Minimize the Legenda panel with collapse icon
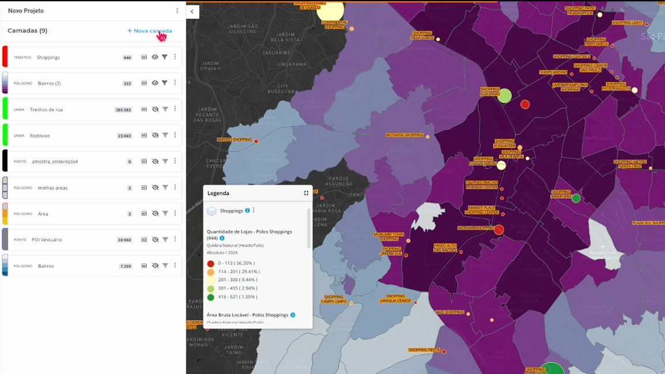This screenshot has height=374, width=665. tap(306, 193)
